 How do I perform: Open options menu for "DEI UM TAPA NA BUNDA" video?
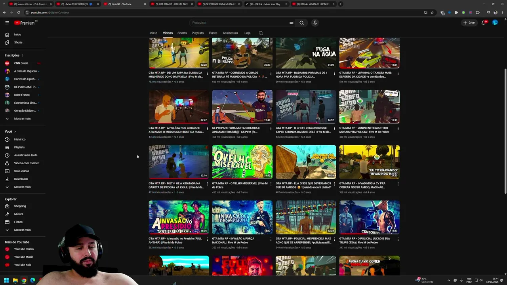tap(207, 73)
